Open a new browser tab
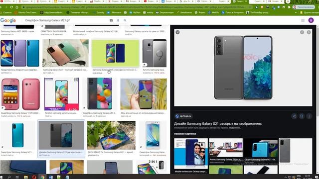 pyautogui.click(x=288, y=1)
